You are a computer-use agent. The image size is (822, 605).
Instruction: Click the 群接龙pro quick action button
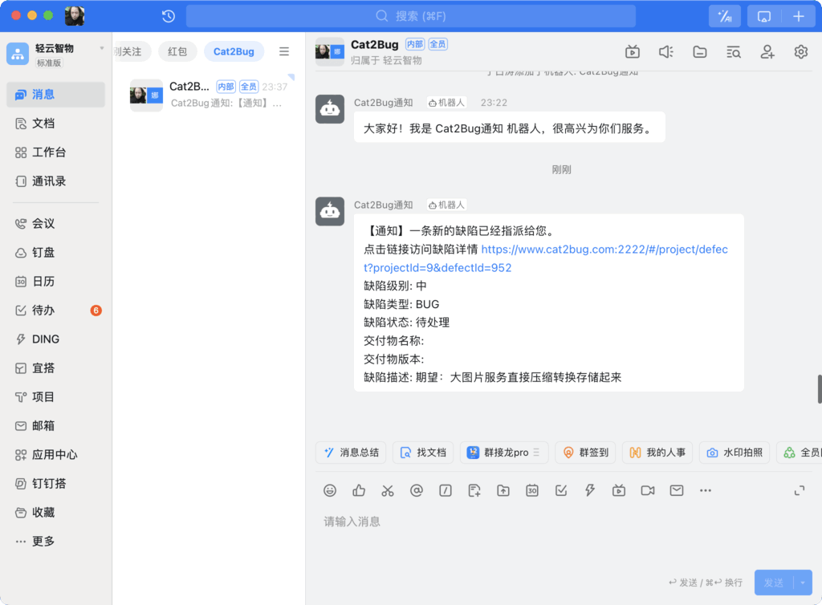(x=504, y=452)
